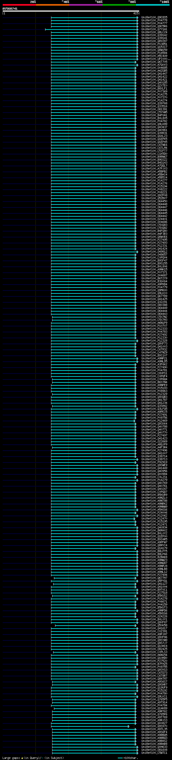The image size is (172, 760).
Task: Open hit UniRef100_P04778
Action: tap(154, 20)
